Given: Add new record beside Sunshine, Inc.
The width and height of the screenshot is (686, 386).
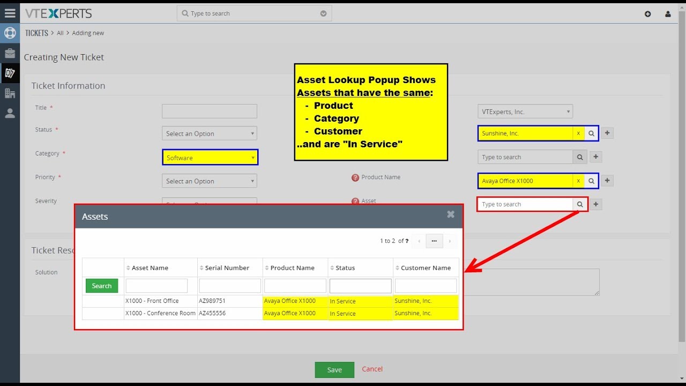Looking at the screenshot, I should point(607,133).
